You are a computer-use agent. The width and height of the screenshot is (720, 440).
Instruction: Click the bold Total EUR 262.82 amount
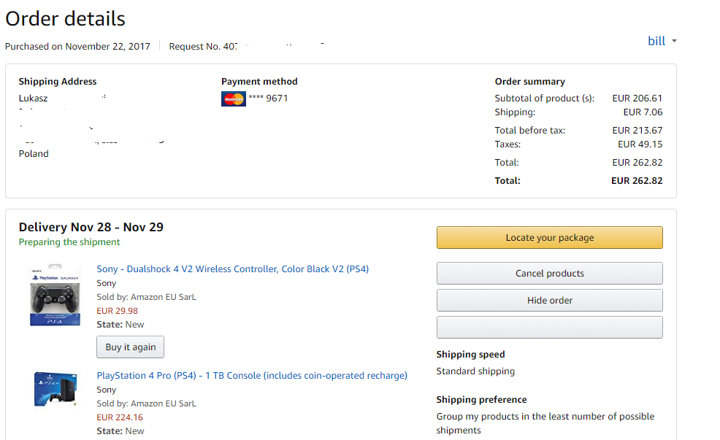pyautogui.click(x=637, y=181)
